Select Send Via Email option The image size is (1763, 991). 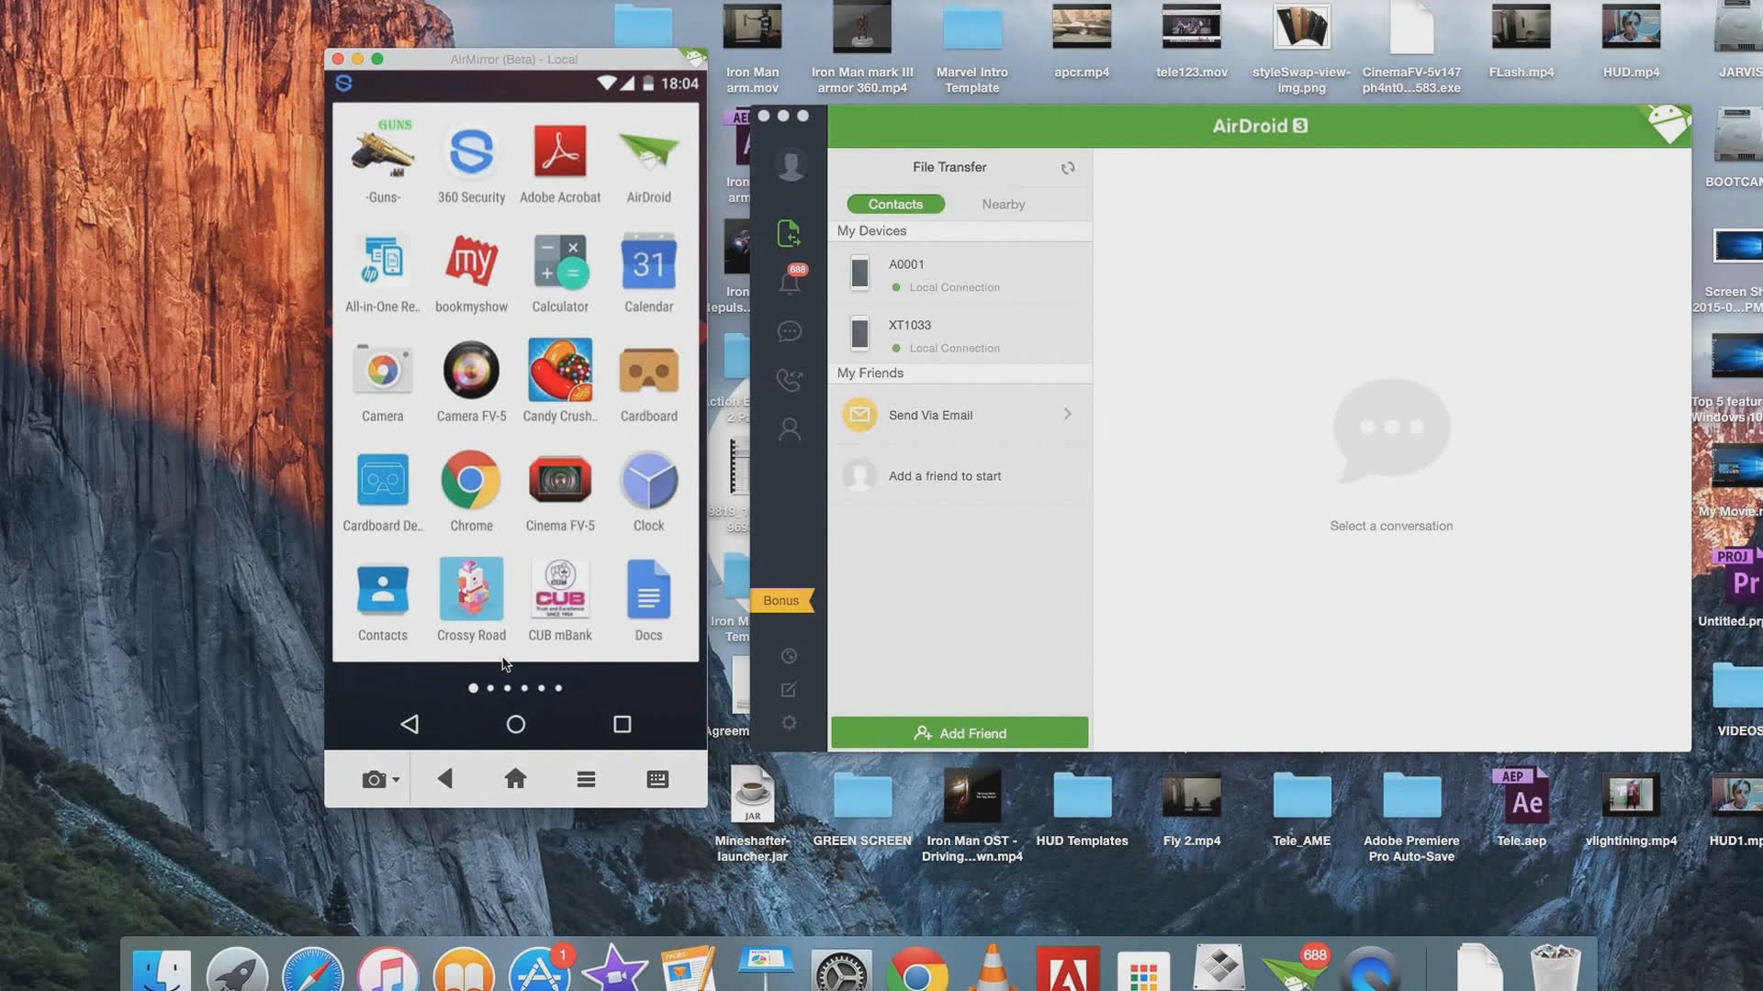point(959,414)
